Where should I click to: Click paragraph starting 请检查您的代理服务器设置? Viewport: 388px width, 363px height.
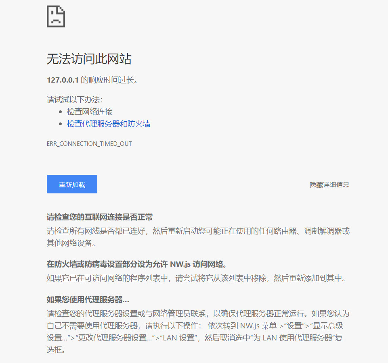click(x=198, y=332)
